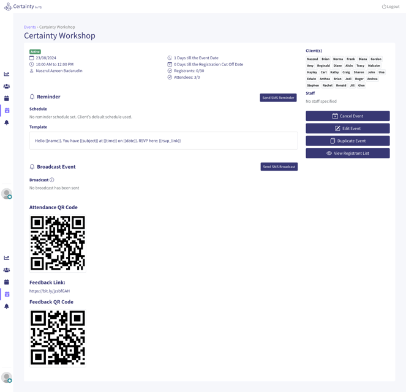
Task: Click the clock icon beside Days till Event Date
Action: 170,57
